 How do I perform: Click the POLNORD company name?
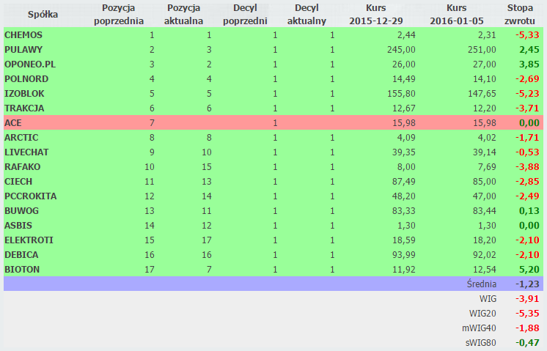click(26, 79)
